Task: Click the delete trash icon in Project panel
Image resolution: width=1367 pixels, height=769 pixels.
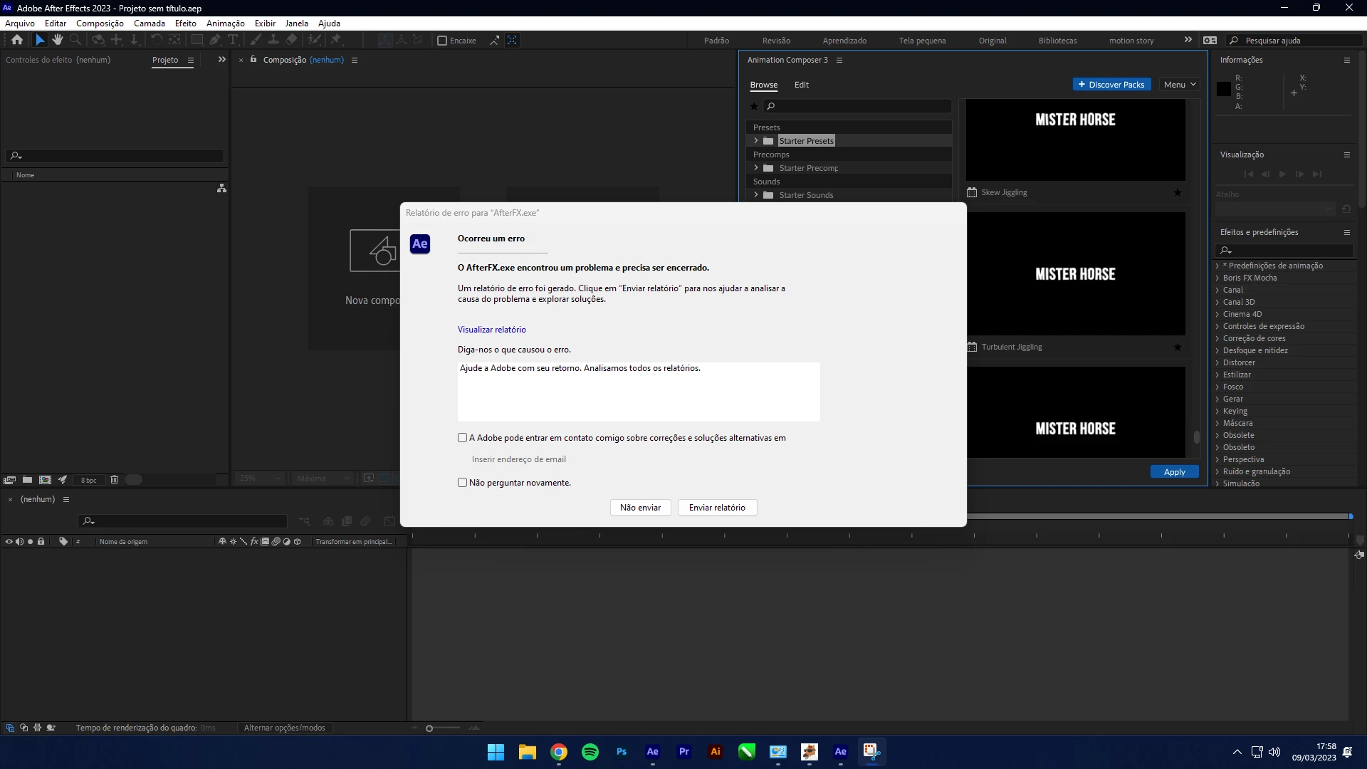Action: [x=114, y=480]
